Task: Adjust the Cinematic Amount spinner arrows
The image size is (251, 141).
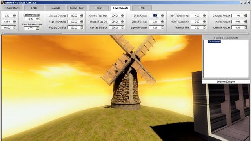Action: tap(245, 27)
